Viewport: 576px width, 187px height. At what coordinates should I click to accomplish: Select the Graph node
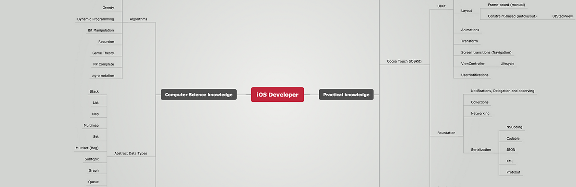[94, 171]
